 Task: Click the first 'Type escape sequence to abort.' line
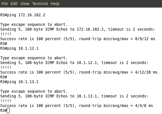pyautogui.click(x=34, y=25)
